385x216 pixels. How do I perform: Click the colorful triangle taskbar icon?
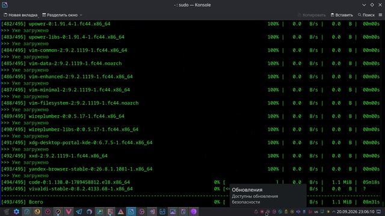pyautogui.click(x=120, y=212)
